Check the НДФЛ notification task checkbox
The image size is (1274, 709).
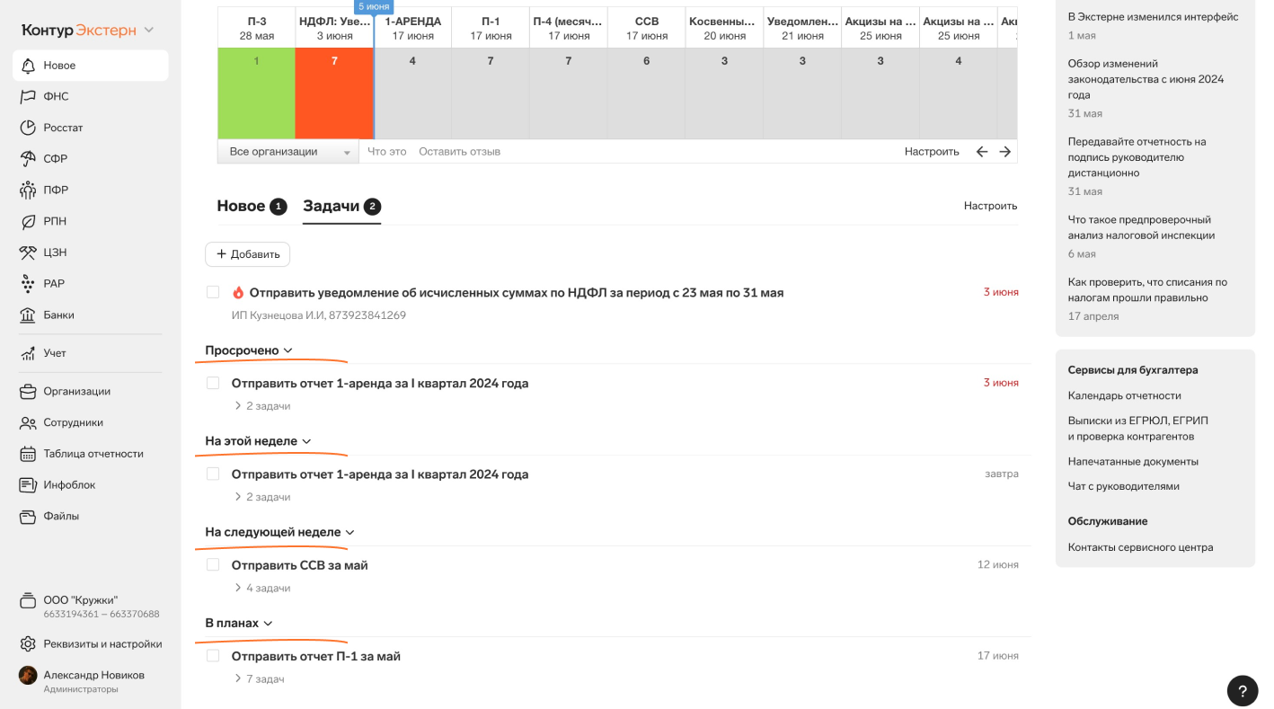pos(213,292)
